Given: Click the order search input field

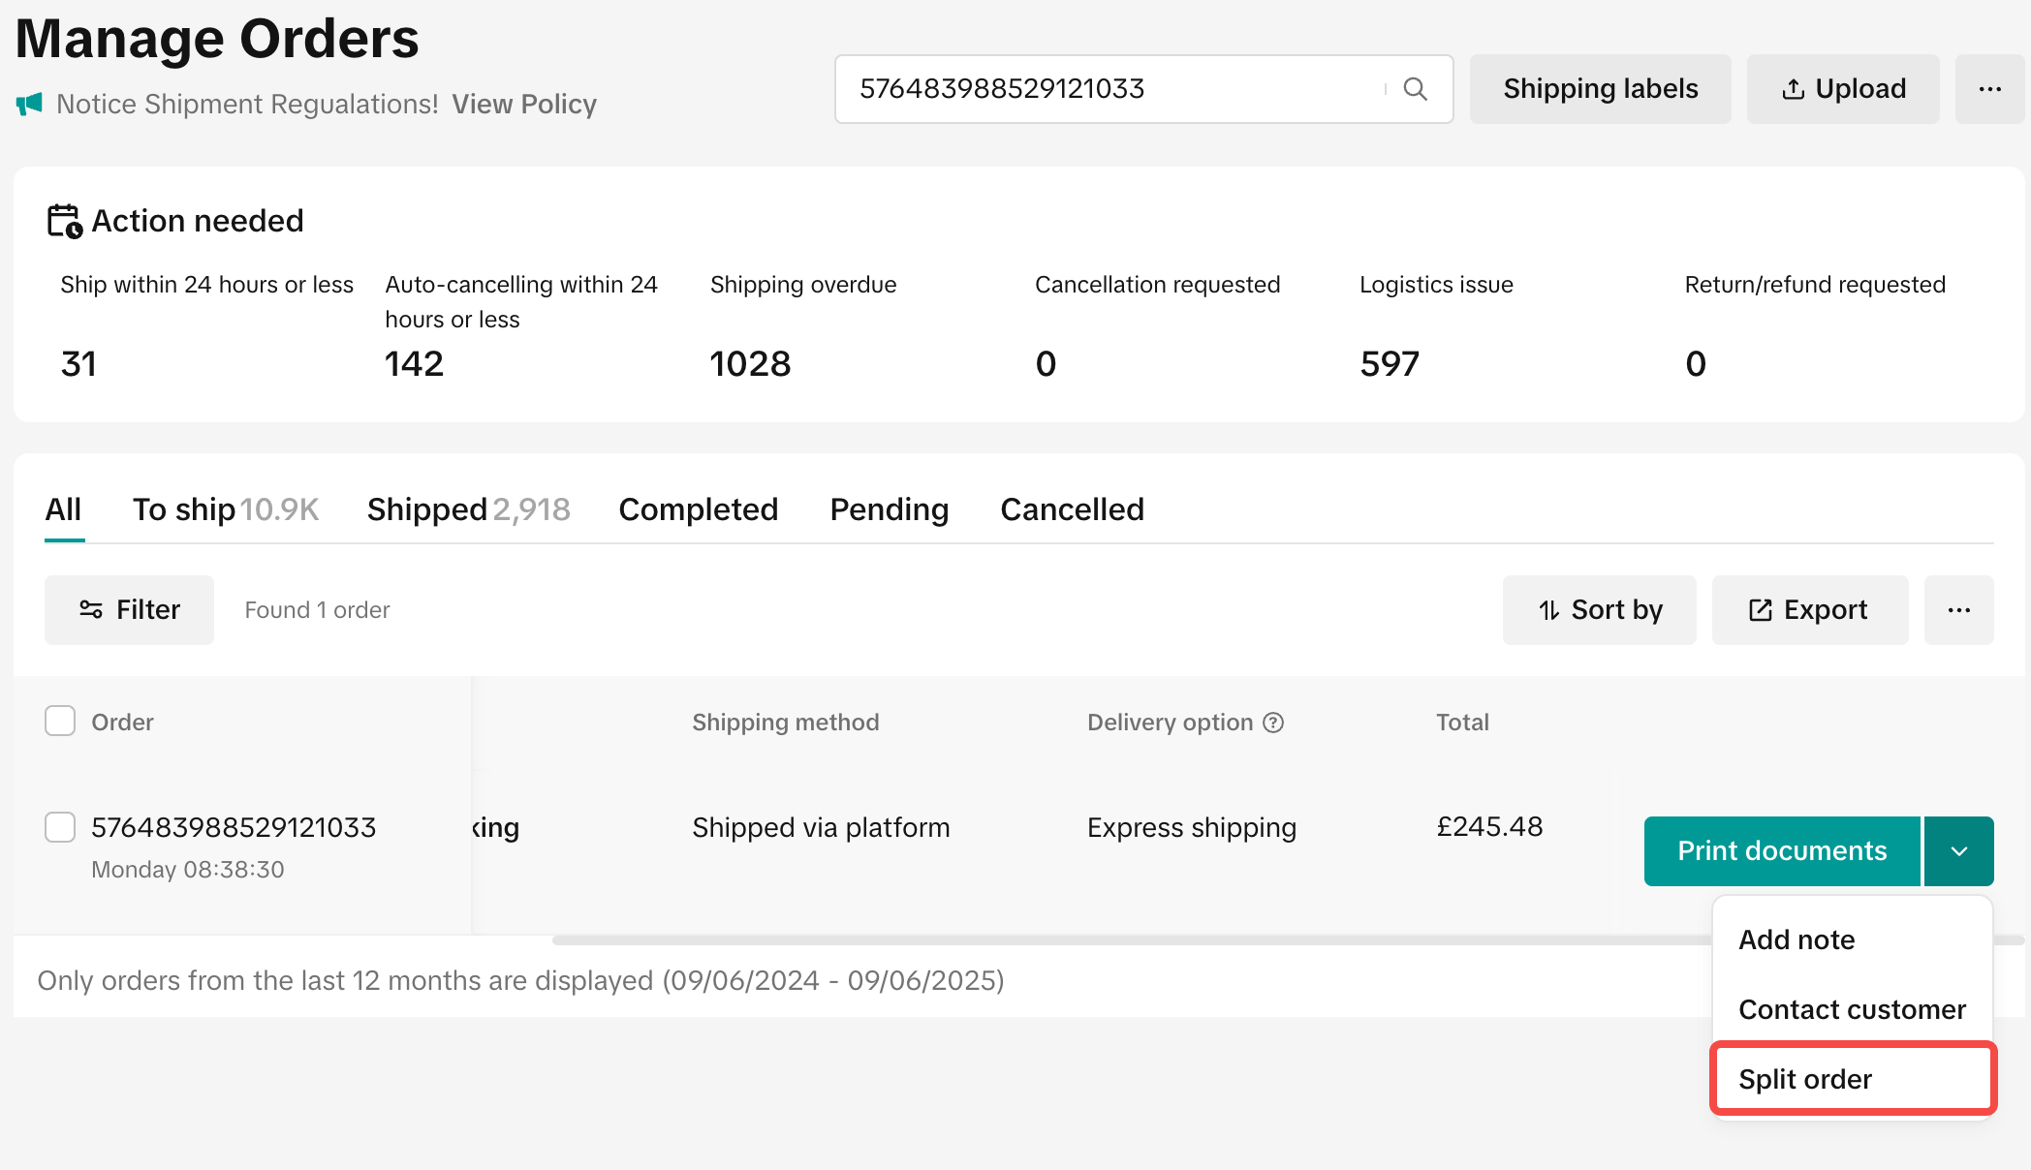Looking at the screenshot, I should pos(1105,89).
